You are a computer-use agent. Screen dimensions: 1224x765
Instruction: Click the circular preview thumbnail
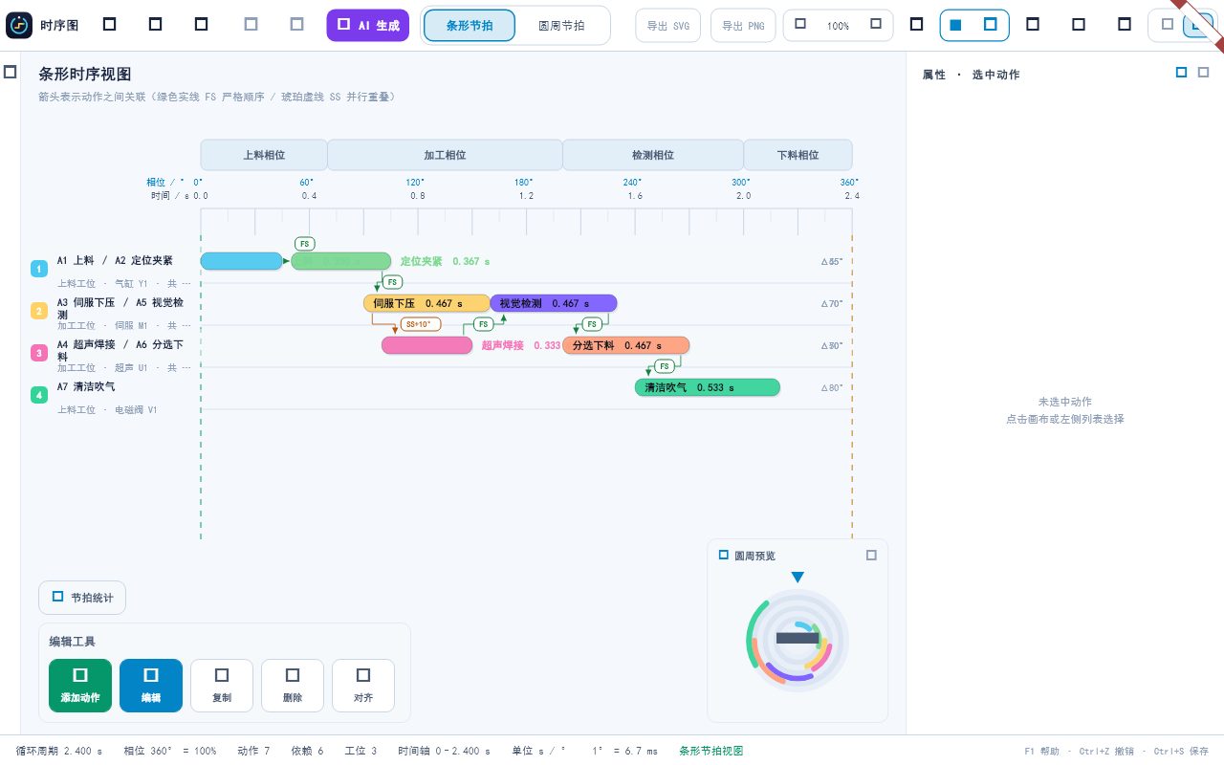(798, 641)
